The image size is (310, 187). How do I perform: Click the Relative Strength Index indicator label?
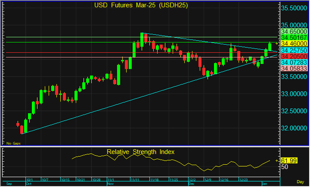click(140, 152)
